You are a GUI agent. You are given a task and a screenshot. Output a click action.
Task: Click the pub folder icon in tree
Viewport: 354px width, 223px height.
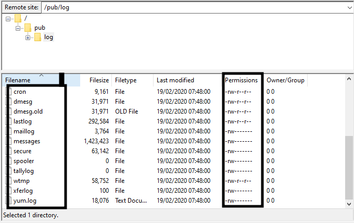point(28,28)
